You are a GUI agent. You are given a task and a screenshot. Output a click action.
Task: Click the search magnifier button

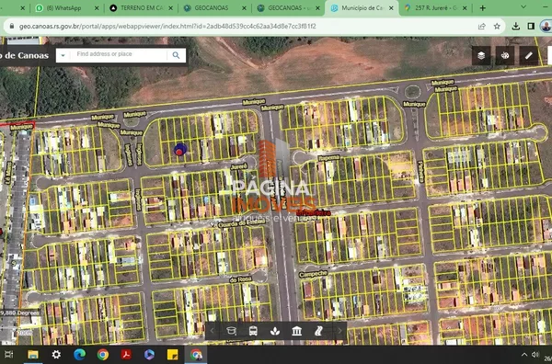pyautogui.click(x=176, y=55)
